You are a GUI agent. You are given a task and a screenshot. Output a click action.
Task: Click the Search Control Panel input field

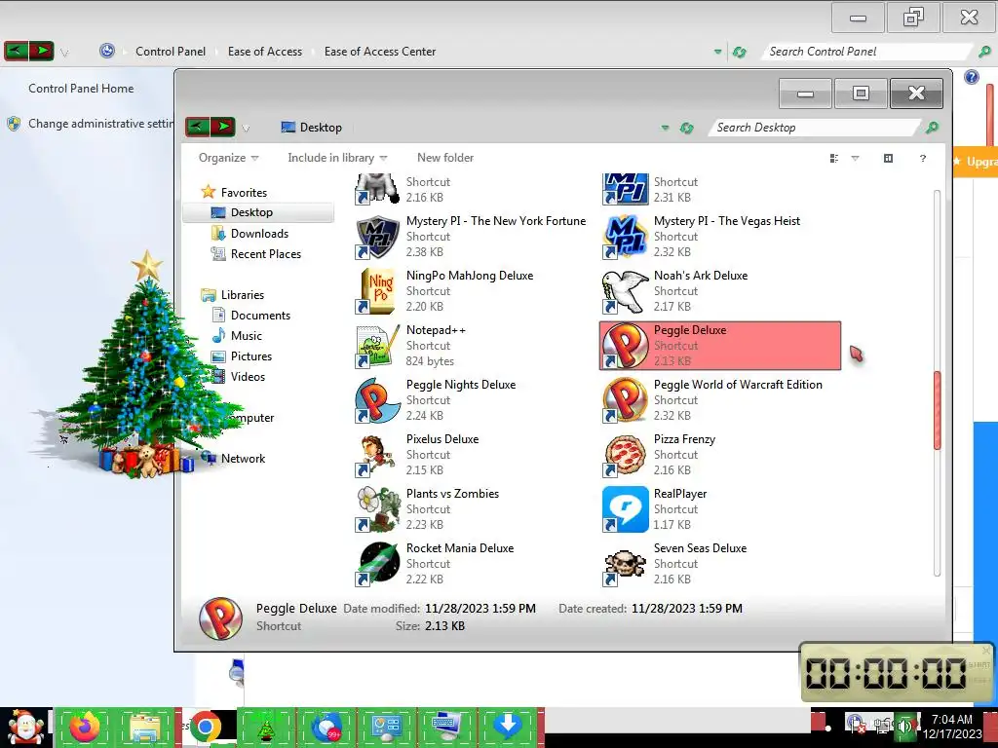pyautogui.click(x=868, y=52)
